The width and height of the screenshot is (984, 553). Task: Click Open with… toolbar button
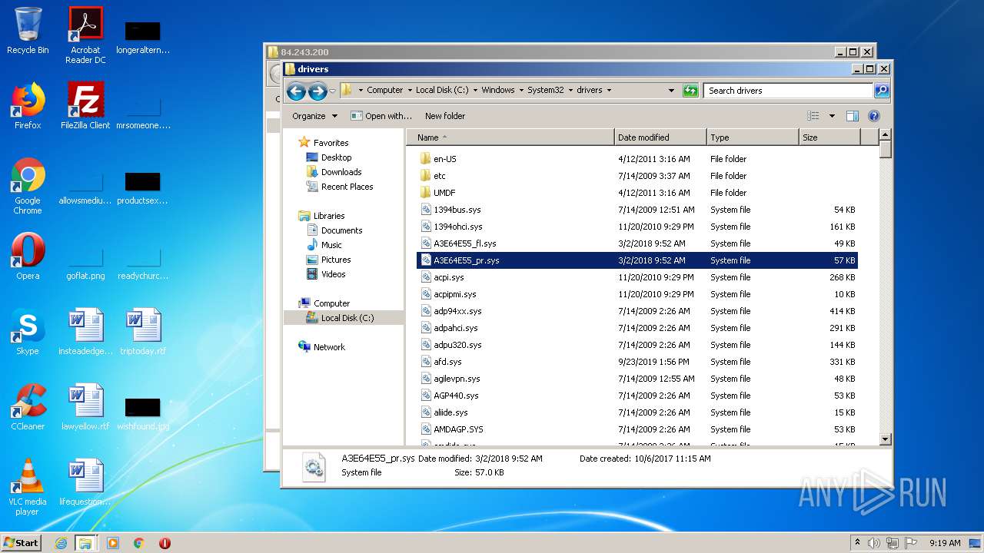click(x=381, y=116)
